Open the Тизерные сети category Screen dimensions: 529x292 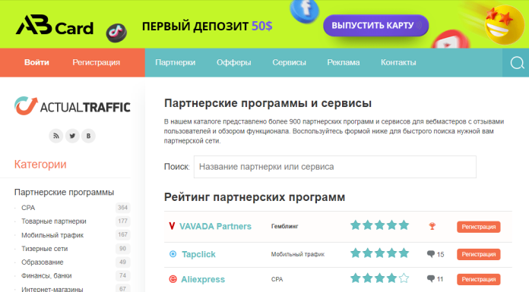point(45,249)
